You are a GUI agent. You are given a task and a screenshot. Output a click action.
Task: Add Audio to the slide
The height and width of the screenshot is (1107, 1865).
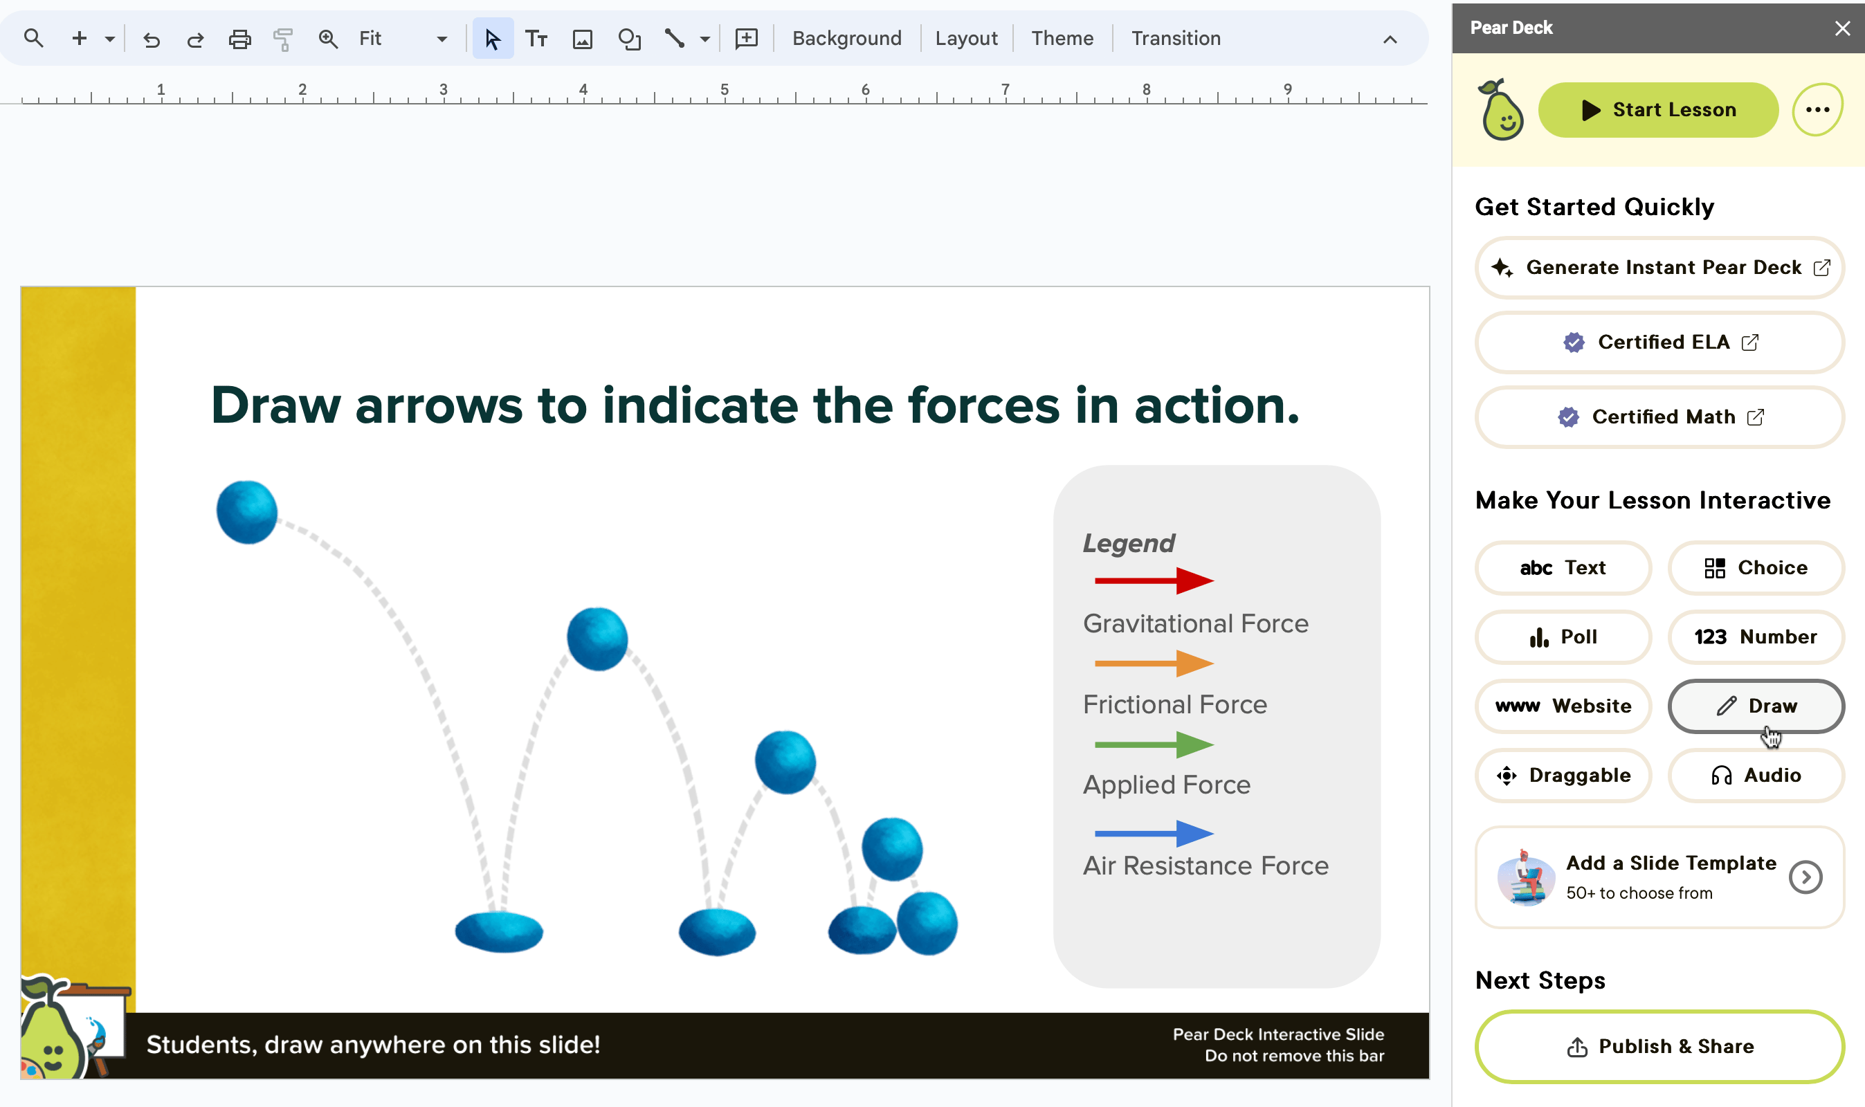(1756, 776)
